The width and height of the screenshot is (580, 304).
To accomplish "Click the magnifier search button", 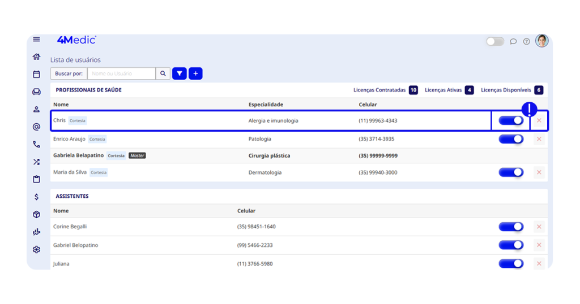I will (163, 73).
